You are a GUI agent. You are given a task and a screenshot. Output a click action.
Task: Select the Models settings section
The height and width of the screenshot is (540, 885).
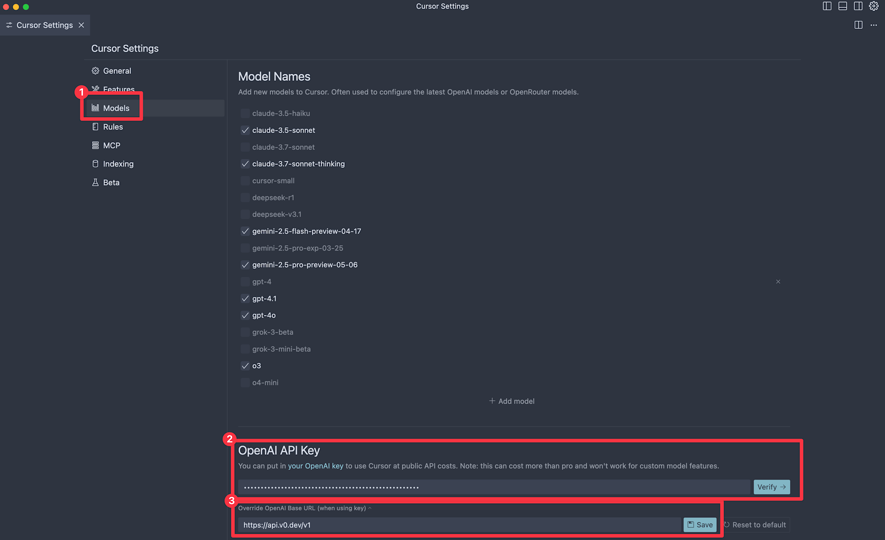(x=155, y=108)
